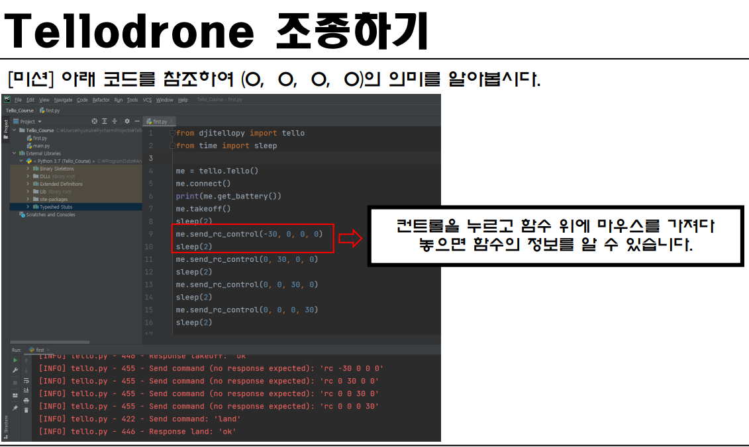The height and width of the screenshot is (447, 749).
Task: Expand the Lib library root node
Action: pos(28,191)
